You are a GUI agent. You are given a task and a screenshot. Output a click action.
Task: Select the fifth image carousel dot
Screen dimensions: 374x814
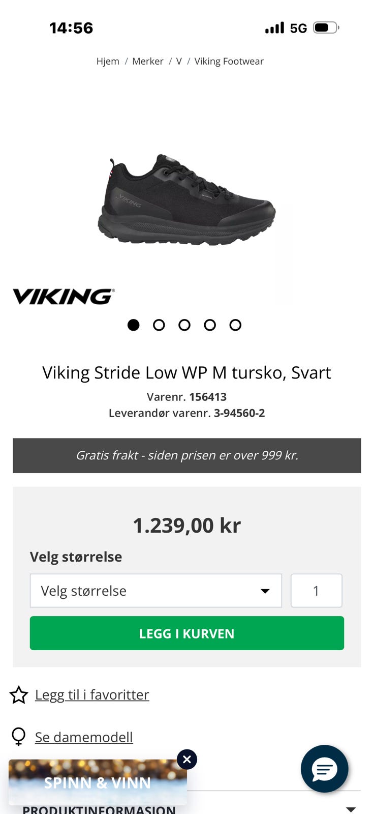[x=235, y=325]
